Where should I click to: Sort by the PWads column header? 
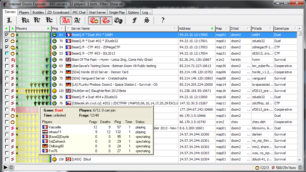point(262,28)
